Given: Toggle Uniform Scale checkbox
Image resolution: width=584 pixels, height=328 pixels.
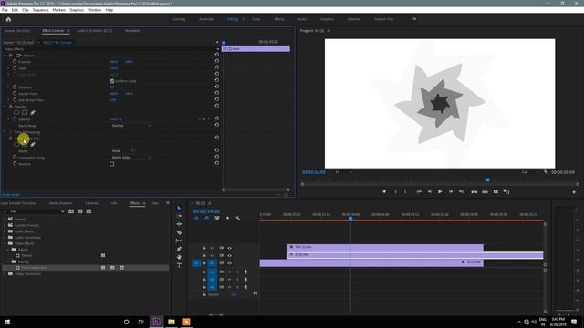Looking at the screenshot, I should tap(111, 81).
